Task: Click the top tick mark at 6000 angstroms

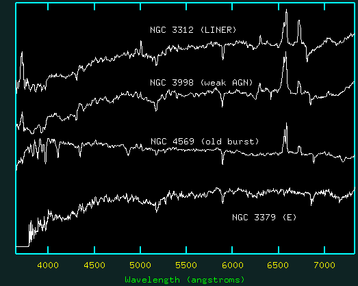Action: [232, 6]
